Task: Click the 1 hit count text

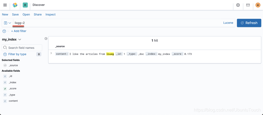Action: point(155,41)
